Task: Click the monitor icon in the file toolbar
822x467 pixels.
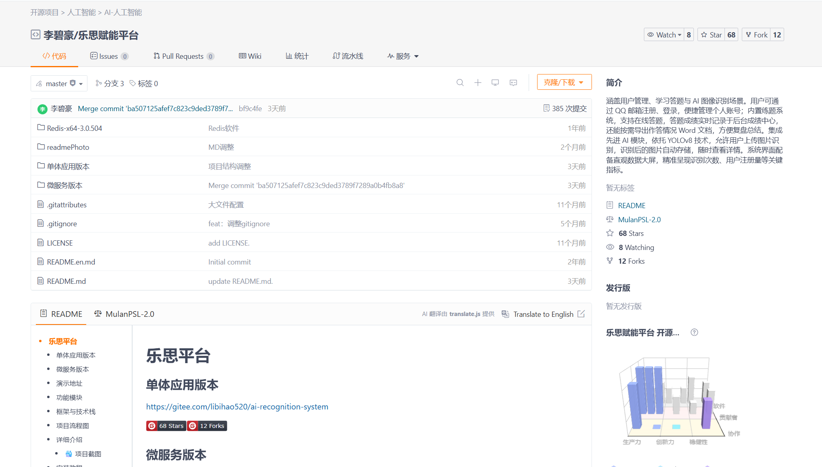Action: (495, 83)
